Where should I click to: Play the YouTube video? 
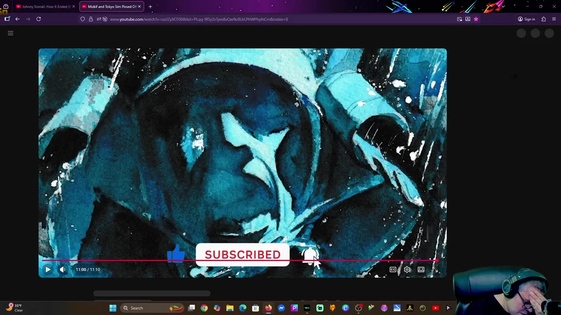point(48,269)
